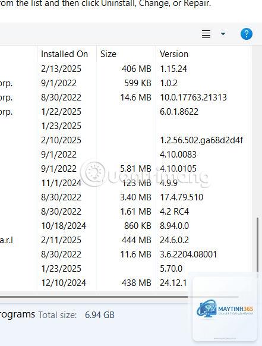Image resolution: width=262 pixels, height=346 pixels.
Task: Select the version 3.6.2204.08001 cell
Action: [x=188, y=254]
